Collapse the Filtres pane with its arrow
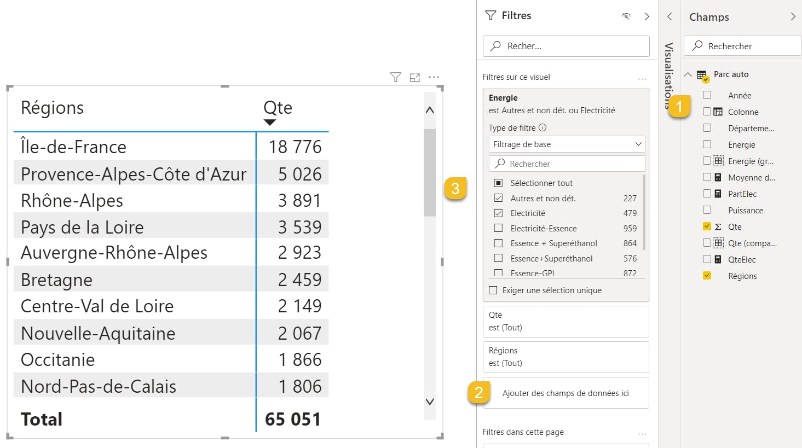This screenshot has width=802, height=448. click(647, 16)
